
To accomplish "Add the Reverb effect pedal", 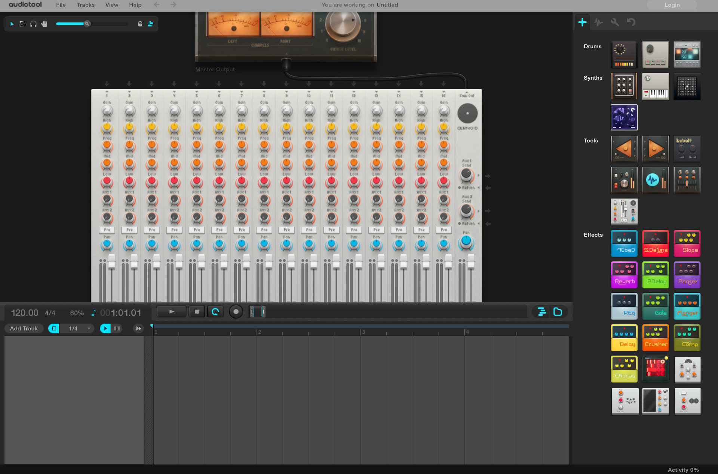I will pos(624,275).
